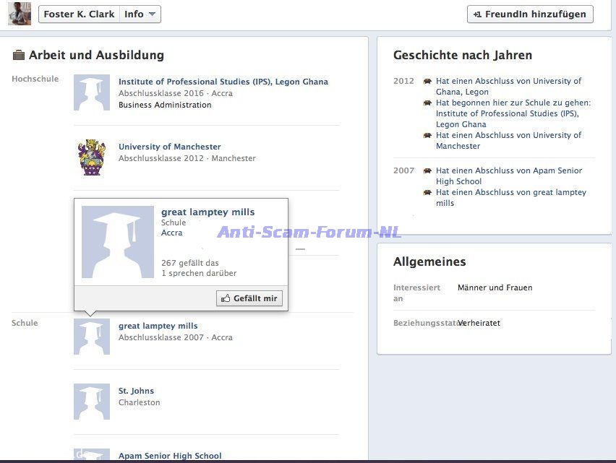
Task: Click Apam Senior High School timeline entry
Action: (x=508, y=176)
